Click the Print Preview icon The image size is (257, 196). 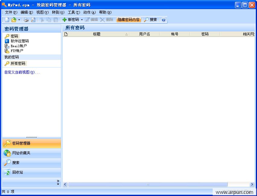pyautogui.click(x=33, y=20)
